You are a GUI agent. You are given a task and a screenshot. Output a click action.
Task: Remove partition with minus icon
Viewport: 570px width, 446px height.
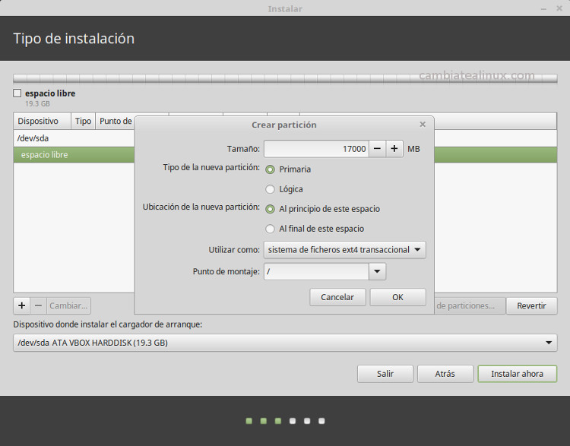click(38, 305)
